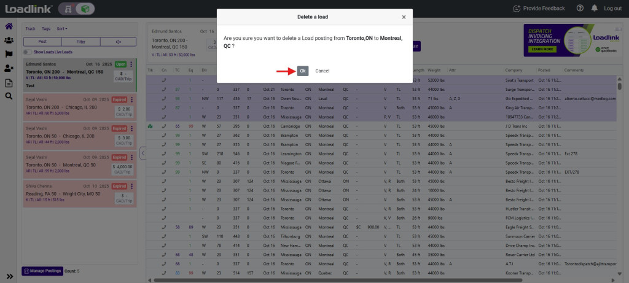
Task: Open the document icon in the sidebar
Action: (x=9, y=83)
